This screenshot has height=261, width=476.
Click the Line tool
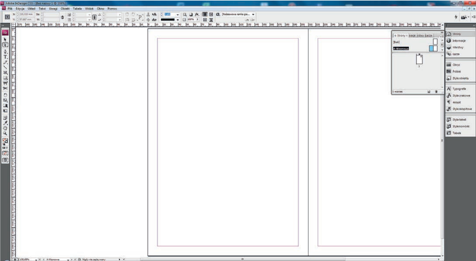coord(5,67)
